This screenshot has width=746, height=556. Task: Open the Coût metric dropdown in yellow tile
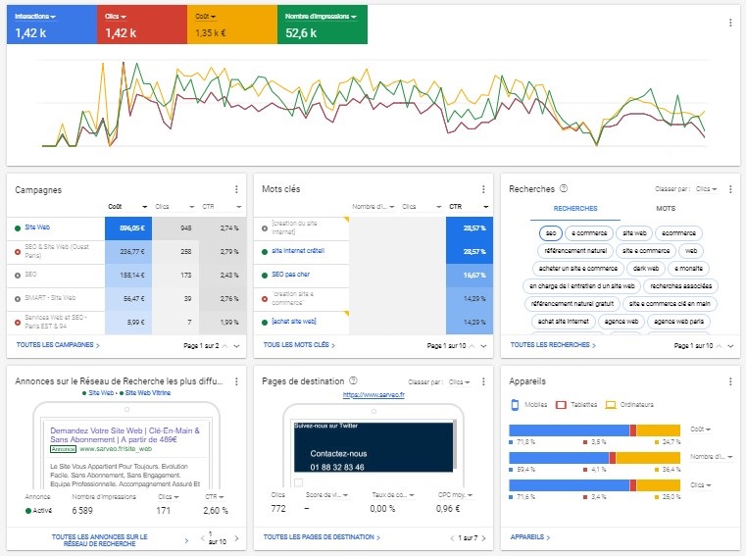205,17
